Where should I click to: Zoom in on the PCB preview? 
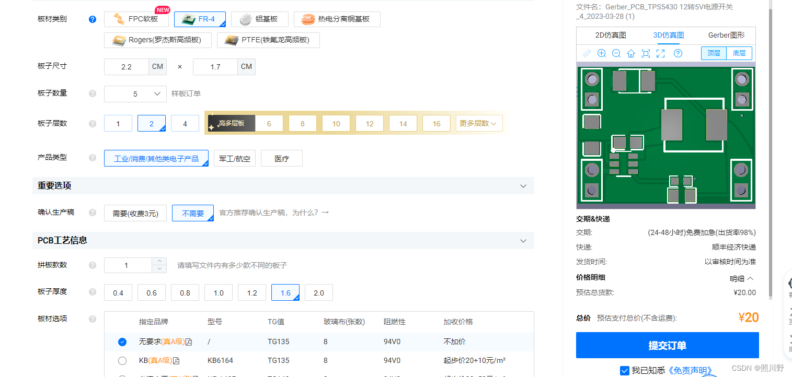tap(602, 53)
